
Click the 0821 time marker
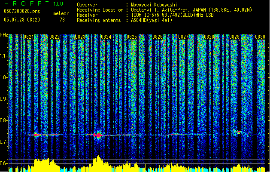29,37
